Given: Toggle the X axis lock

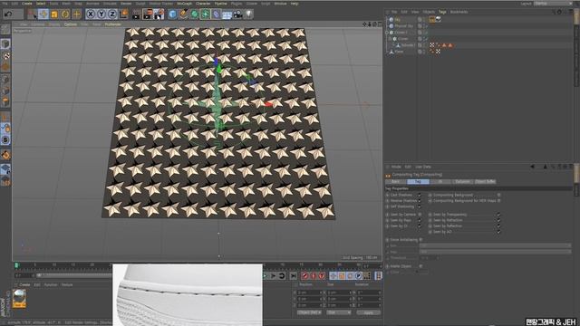Looking at the screenshot, I should click(91, 14).
